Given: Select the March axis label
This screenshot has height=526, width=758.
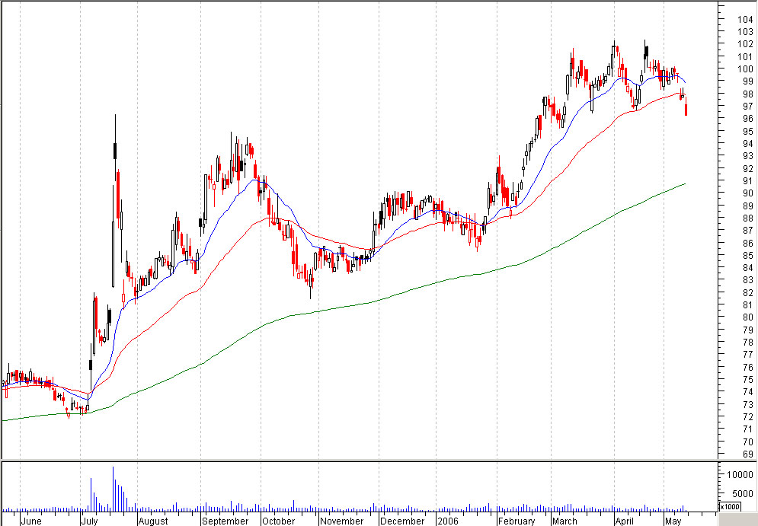Looking at the screenshot, I should (x=565, y=521).
